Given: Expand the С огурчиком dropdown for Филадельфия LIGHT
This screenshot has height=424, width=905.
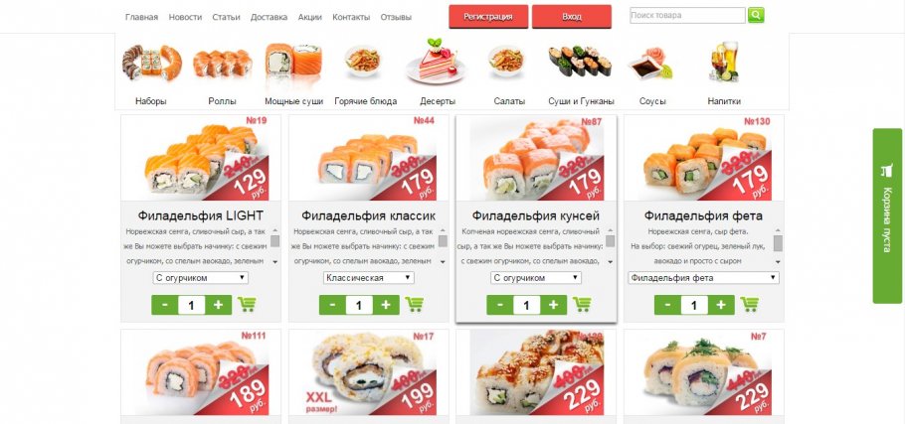Looking at the screenshot, I should pos(201,278).
